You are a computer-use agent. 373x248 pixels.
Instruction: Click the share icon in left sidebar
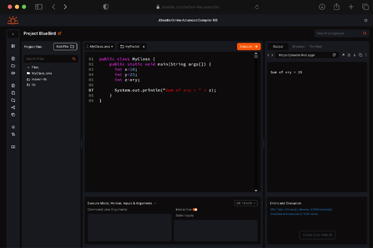coord(13,107)
